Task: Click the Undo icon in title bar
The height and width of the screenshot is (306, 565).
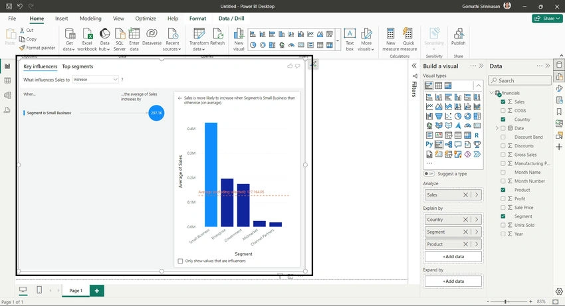Action: pos(20,6)
